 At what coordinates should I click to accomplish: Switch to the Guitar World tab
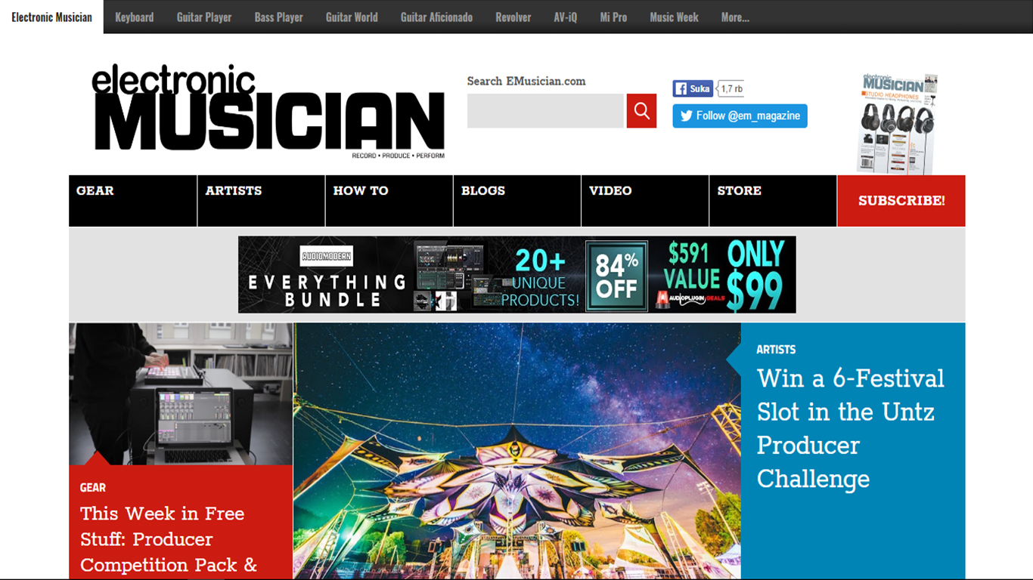click(x=352, y=17)
